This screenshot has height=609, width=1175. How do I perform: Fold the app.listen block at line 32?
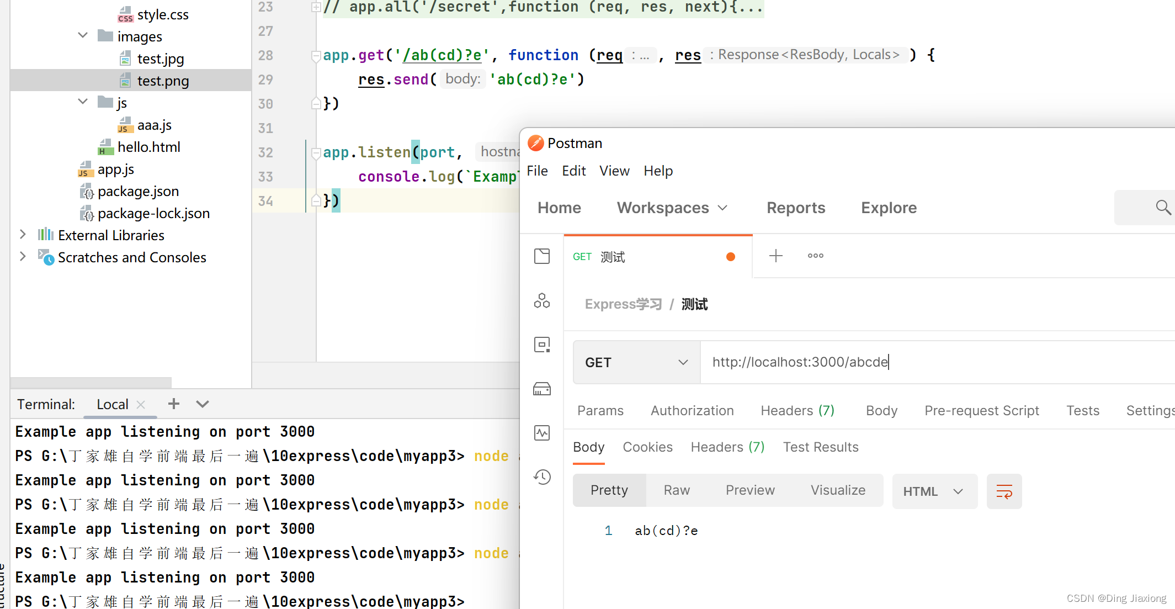316,153
